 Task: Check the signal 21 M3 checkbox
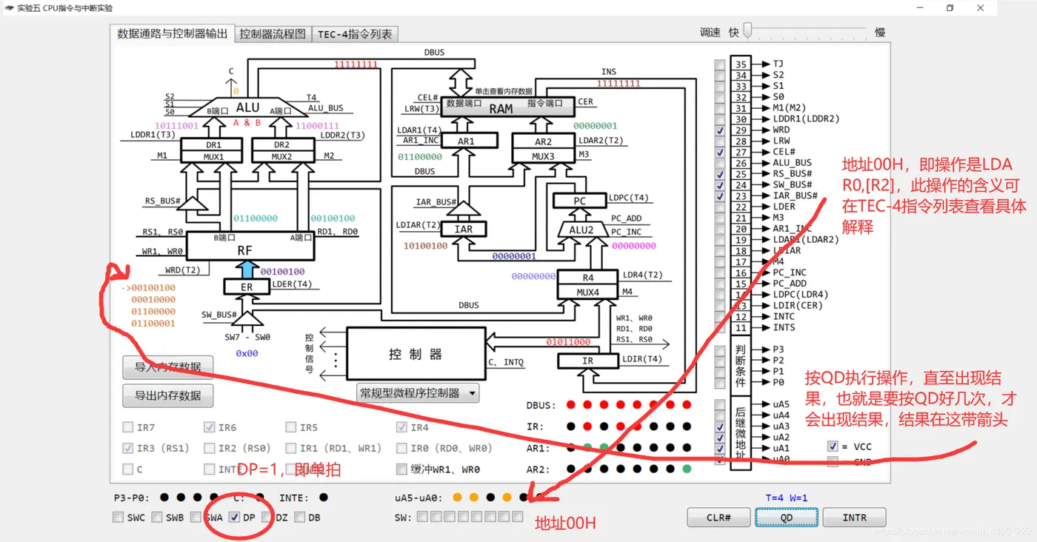720,218
